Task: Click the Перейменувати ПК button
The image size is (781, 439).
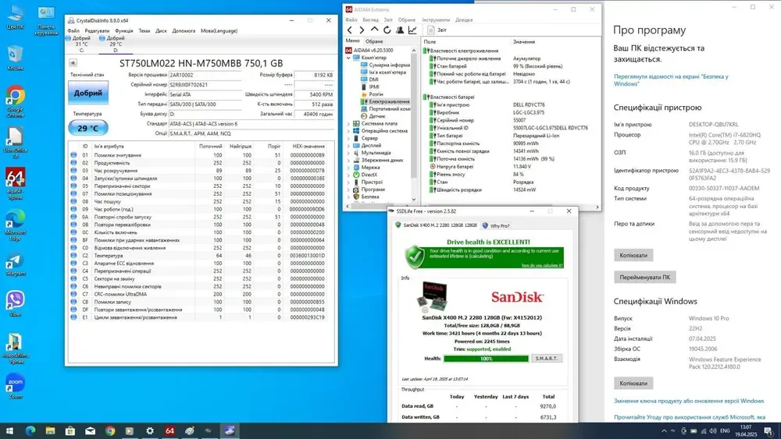Action: (x=645, y=278)
